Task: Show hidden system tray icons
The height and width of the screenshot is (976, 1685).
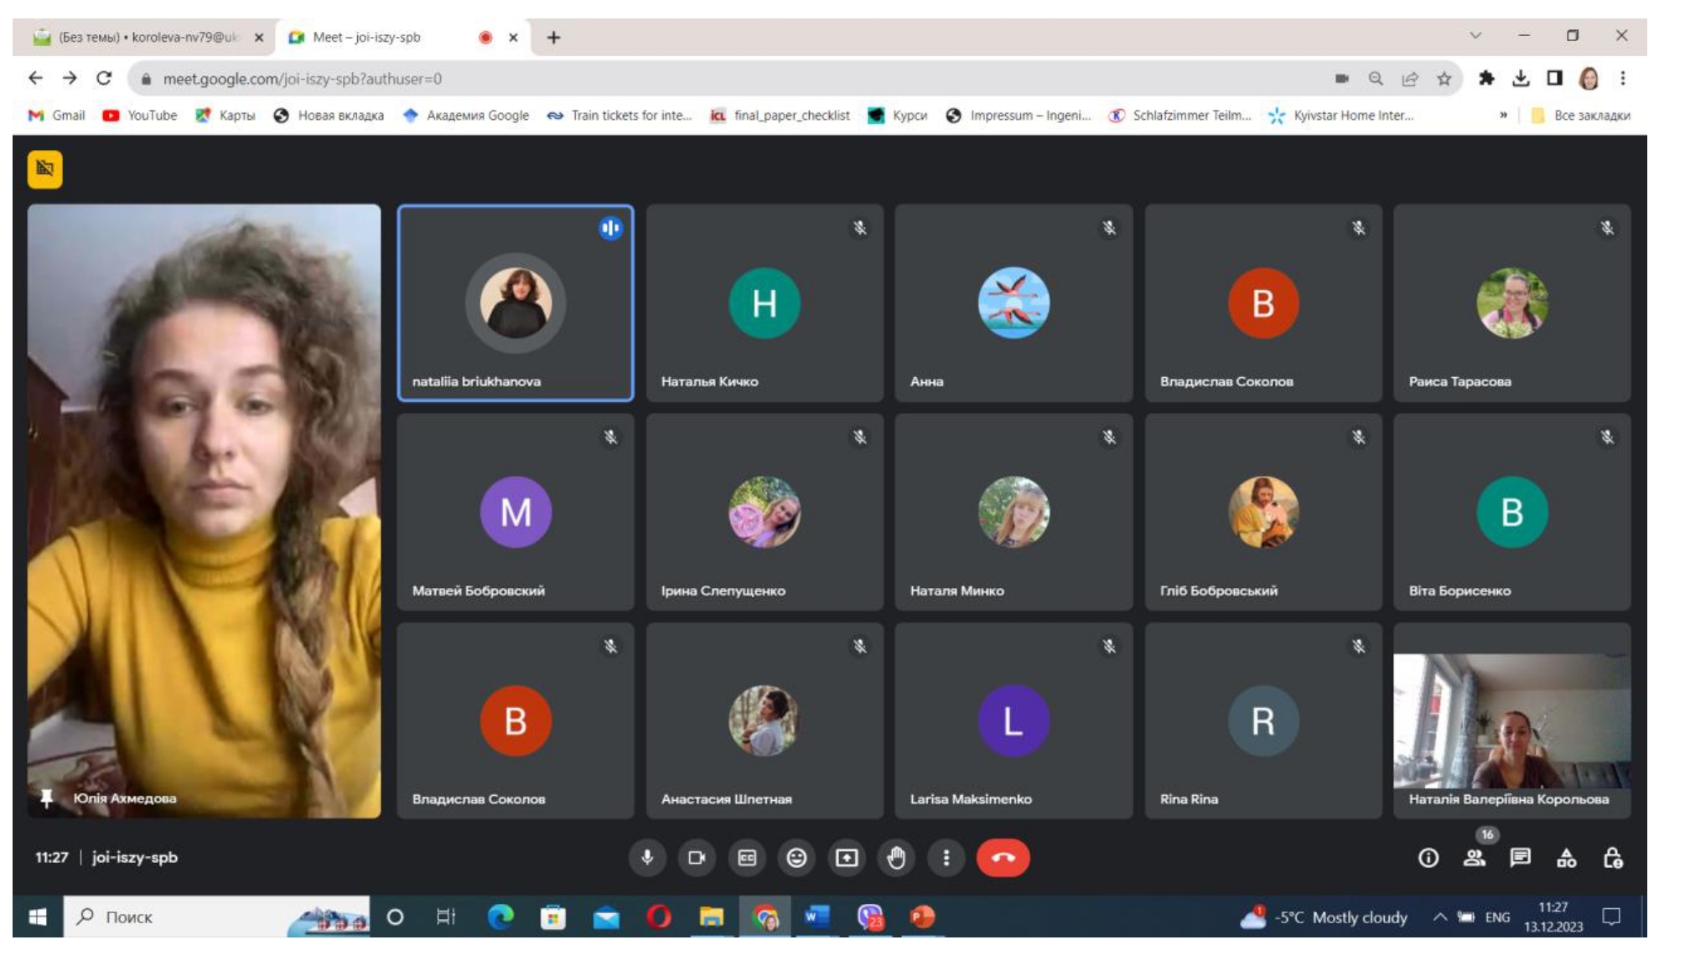Action: tap(1439, 917)
